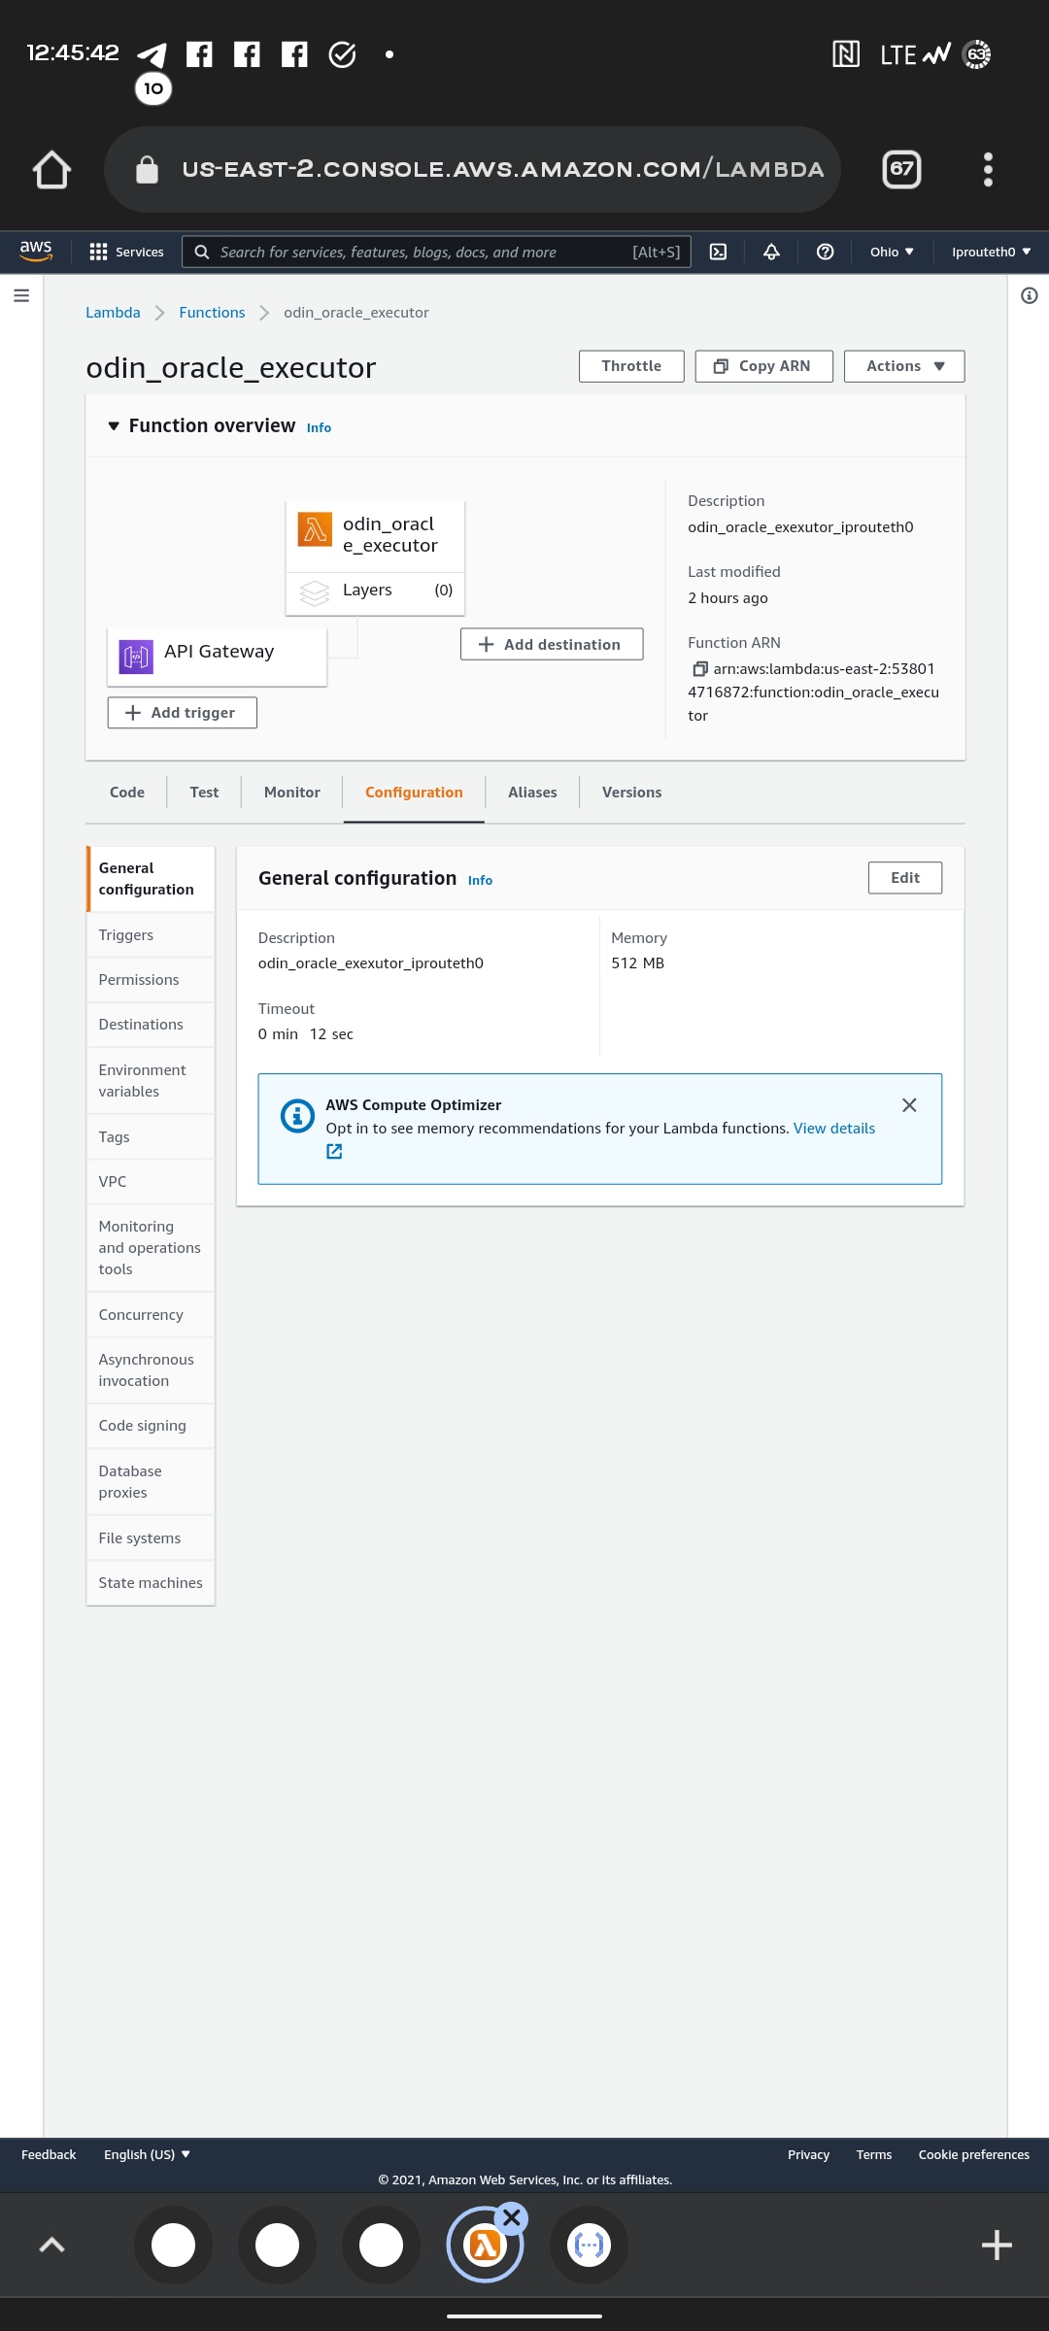This screenshot has height=2331, width=1049.
Task: Tap the padlock icon in the address bar
Action: tap(147, 170)
